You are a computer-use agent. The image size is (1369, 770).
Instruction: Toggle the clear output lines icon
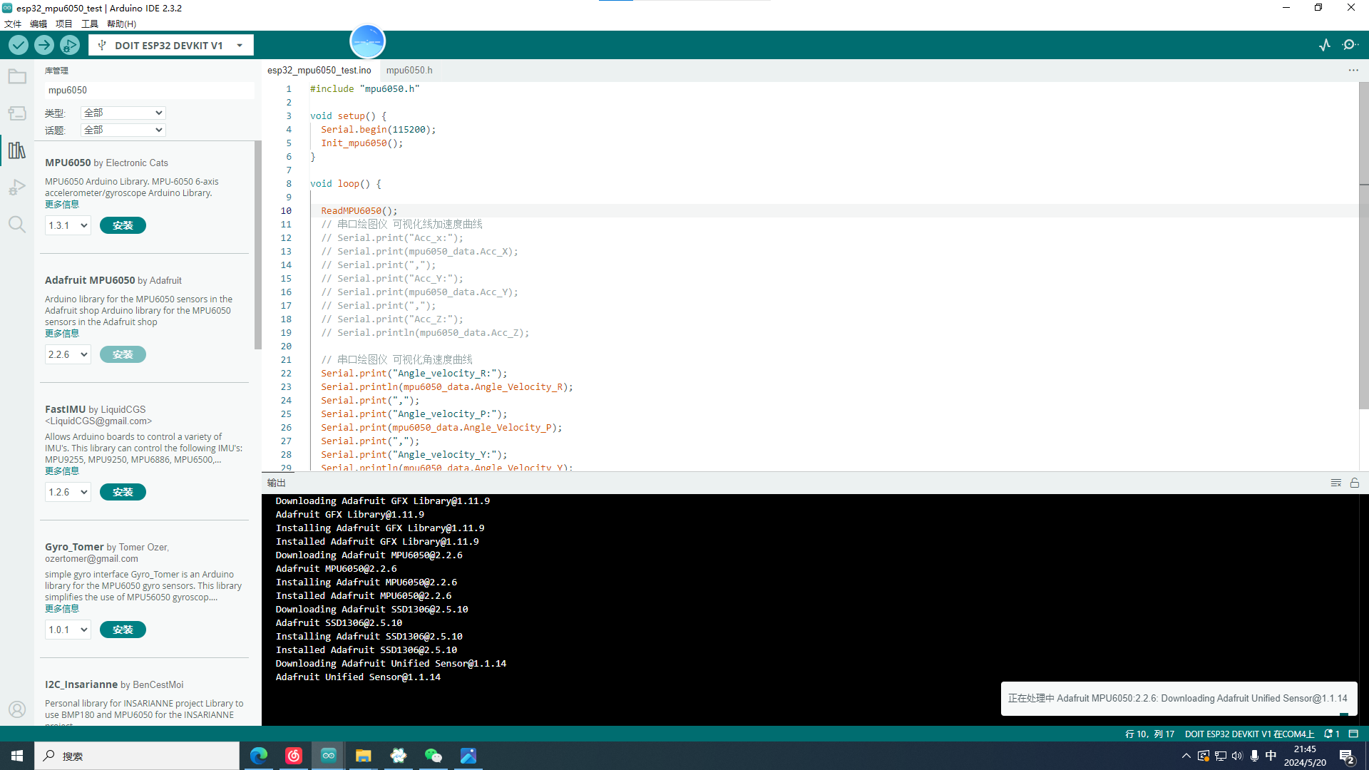[x=1335, y=483]
